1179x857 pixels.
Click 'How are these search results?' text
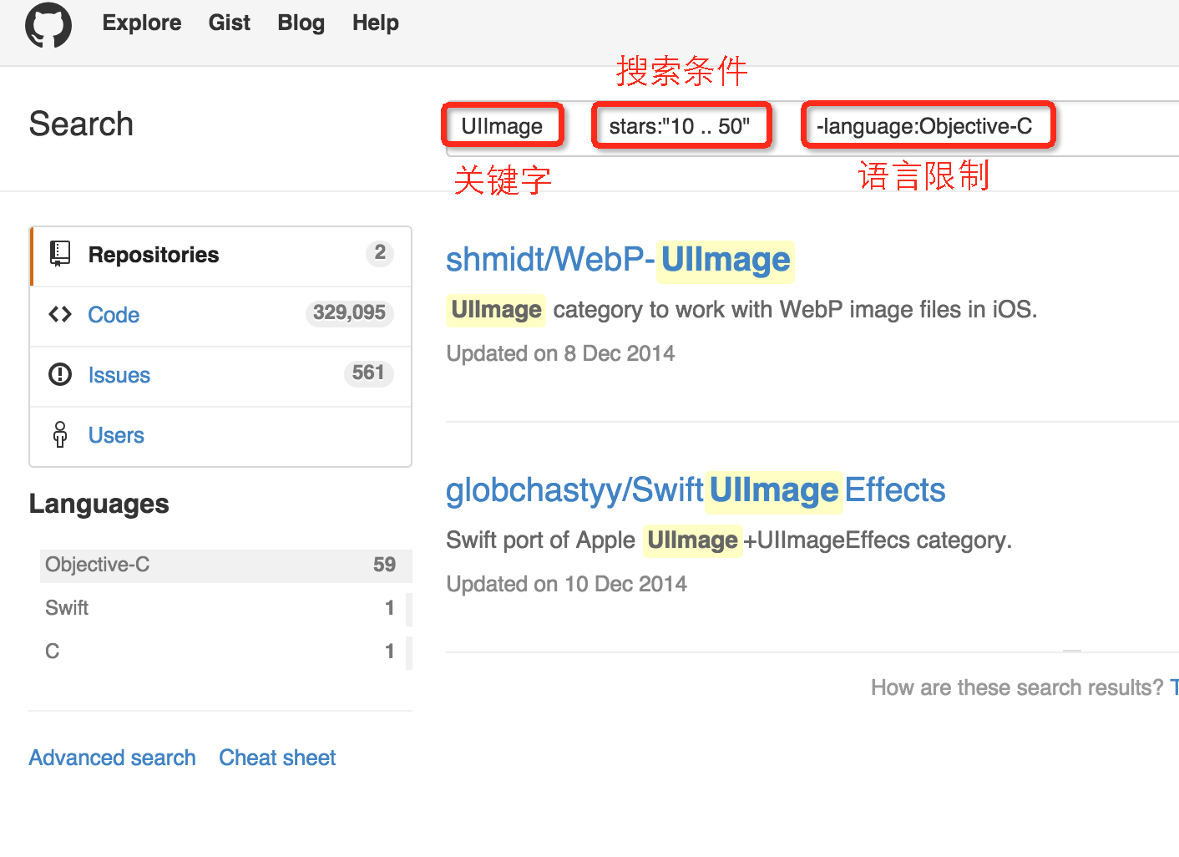pyautogui.click(x=1017, y=688)
